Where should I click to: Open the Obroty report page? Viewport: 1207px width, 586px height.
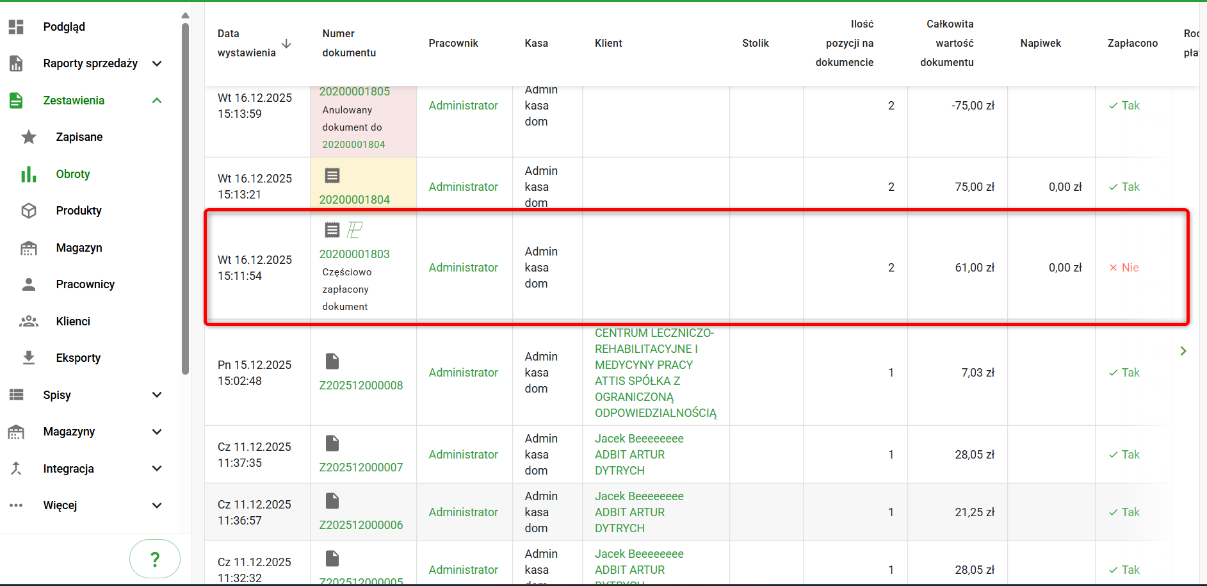pyautogui.click(x=73, y=174)
